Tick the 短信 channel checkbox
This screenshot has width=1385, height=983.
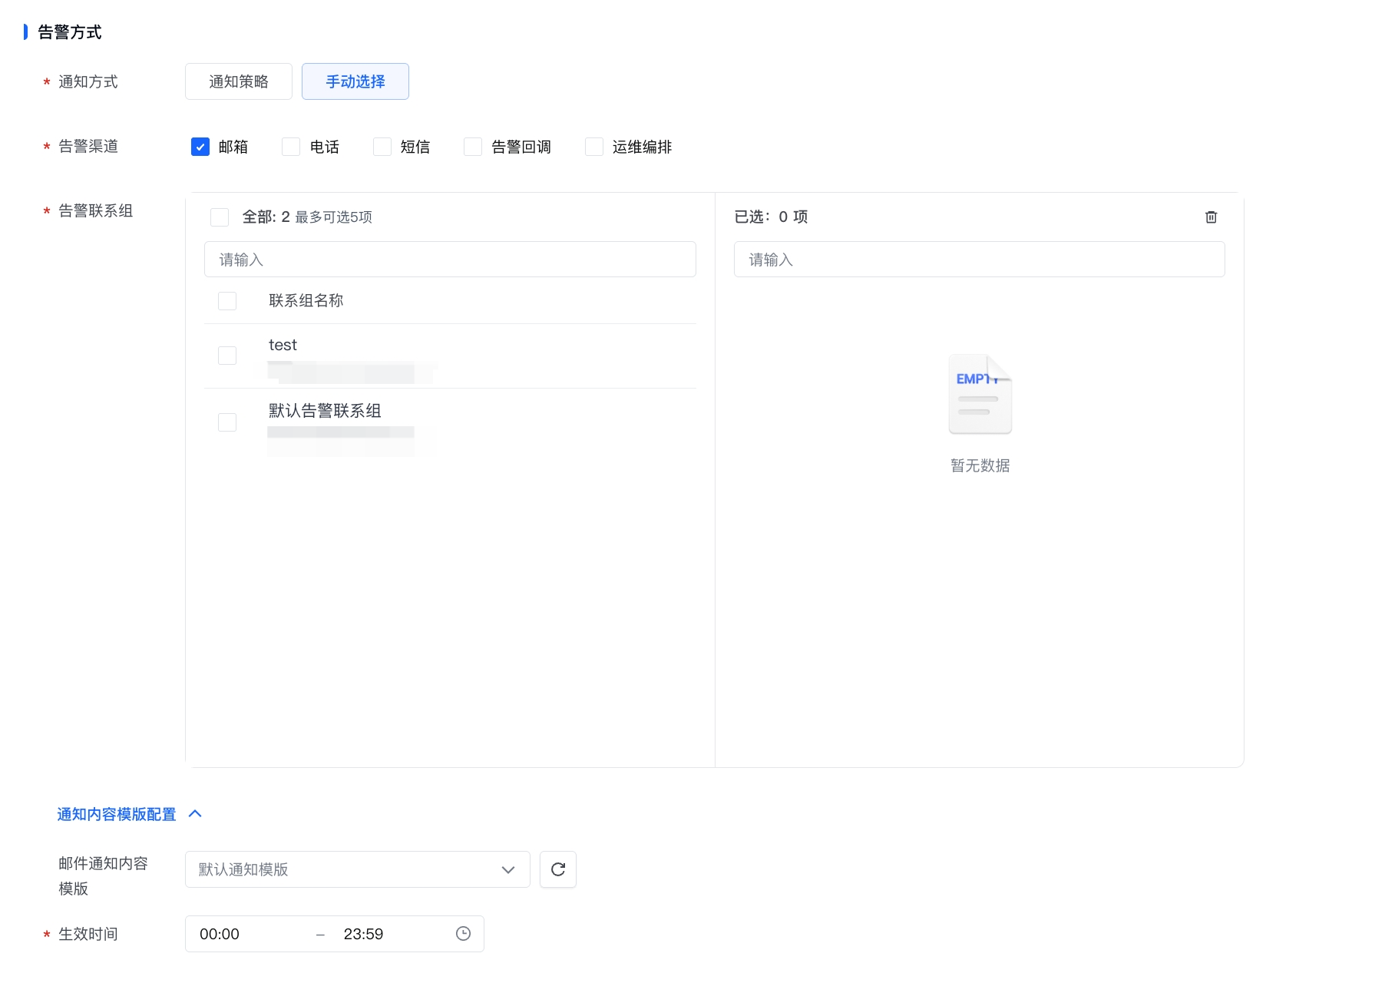pos(382,147)
